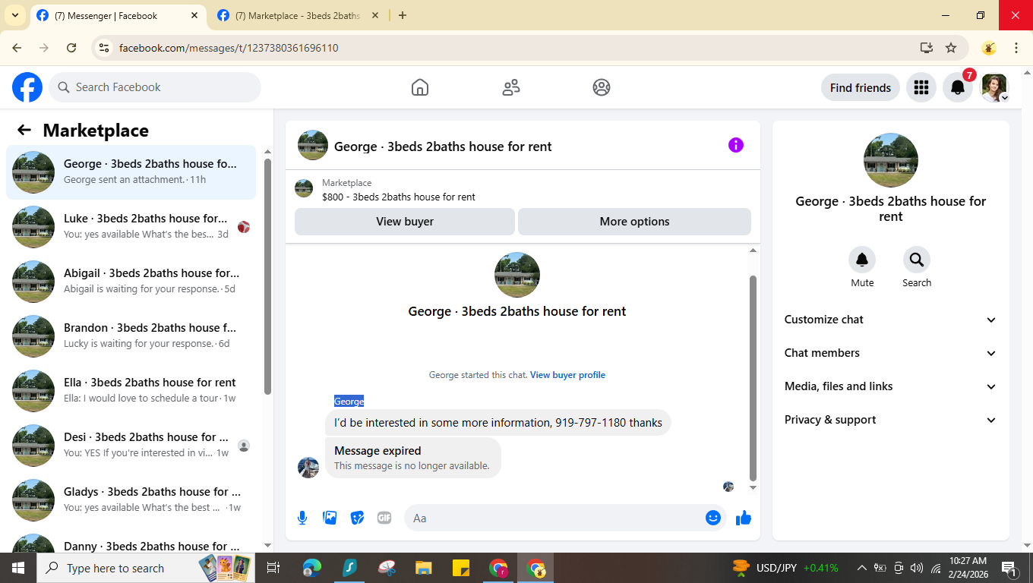This screenshot has width=1033, height=583.
Task: Open the Gladys conversation
Action: (131, 500)
